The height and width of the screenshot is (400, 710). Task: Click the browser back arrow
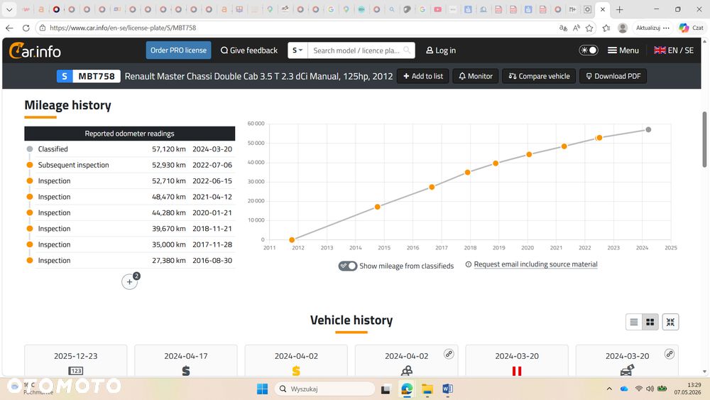pyautogui.click(x=9, y=28)
